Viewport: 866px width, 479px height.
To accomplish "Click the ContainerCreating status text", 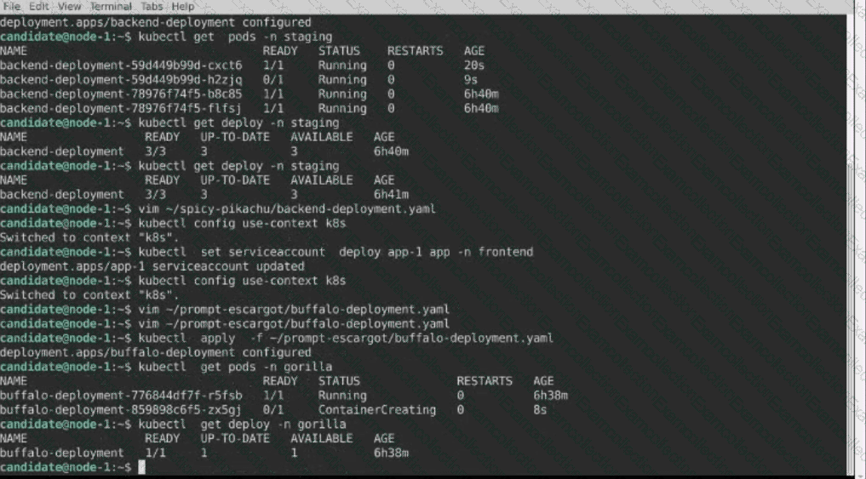I will (376, 409).
